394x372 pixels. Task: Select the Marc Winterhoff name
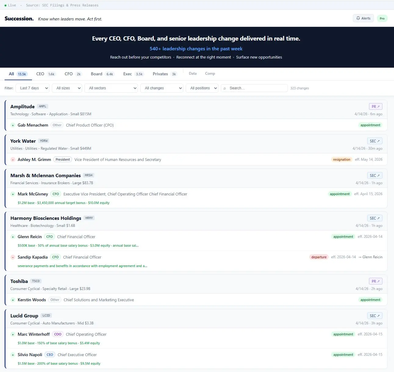point(34,334)
